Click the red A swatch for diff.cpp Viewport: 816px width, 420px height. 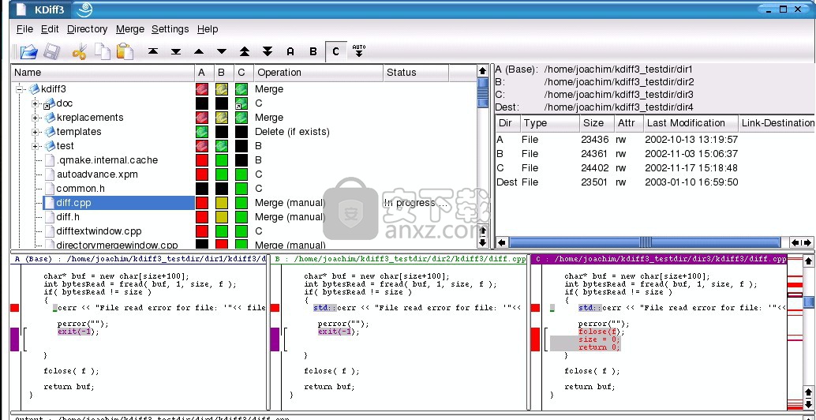202,202
